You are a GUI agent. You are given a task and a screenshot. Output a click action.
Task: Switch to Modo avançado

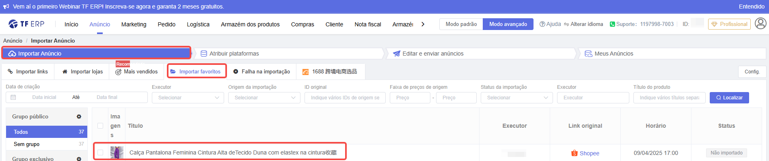click(x=508, y=24)
